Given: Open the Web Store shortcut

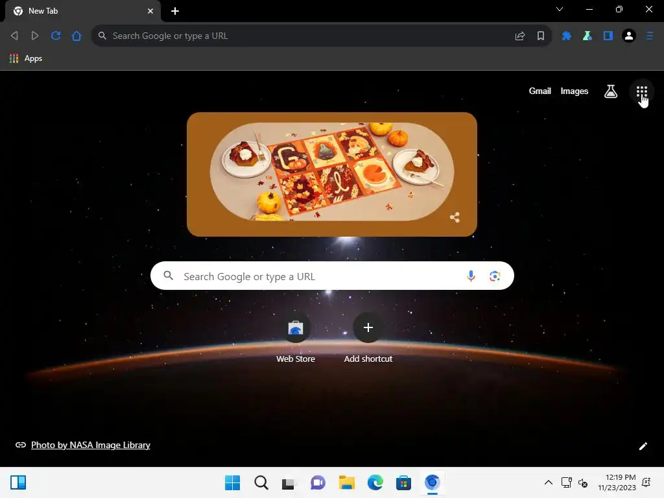Looking at the screenshot, I should (296, 338).
